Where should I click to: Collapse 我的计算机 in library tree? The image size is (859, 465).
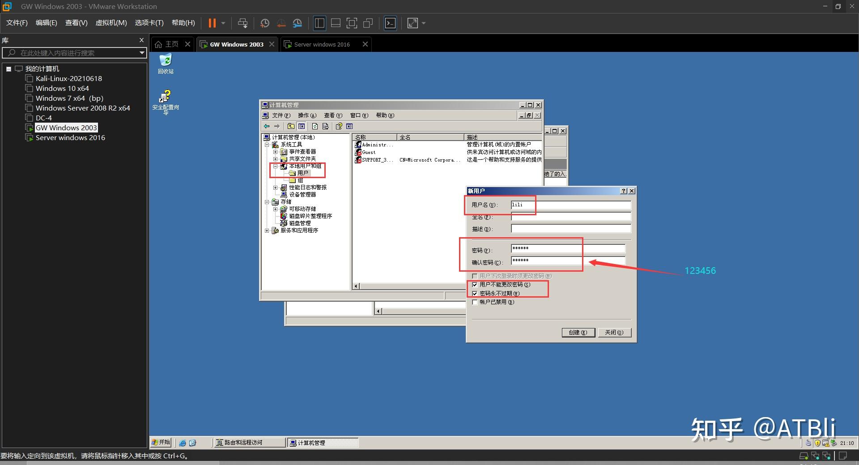click(9, 69)
